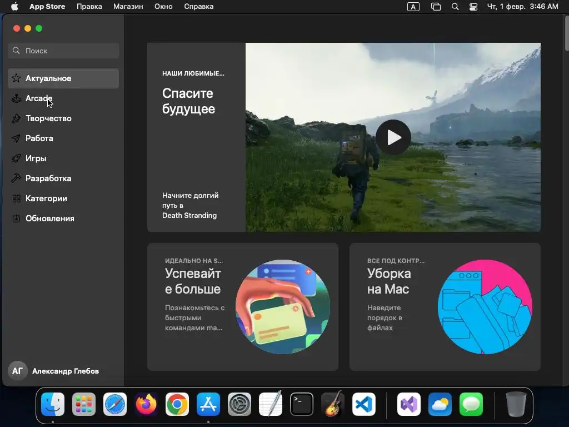
Task: Launch Firefox from the Dock
Action: pyautogui.click(x=146, y=404)
